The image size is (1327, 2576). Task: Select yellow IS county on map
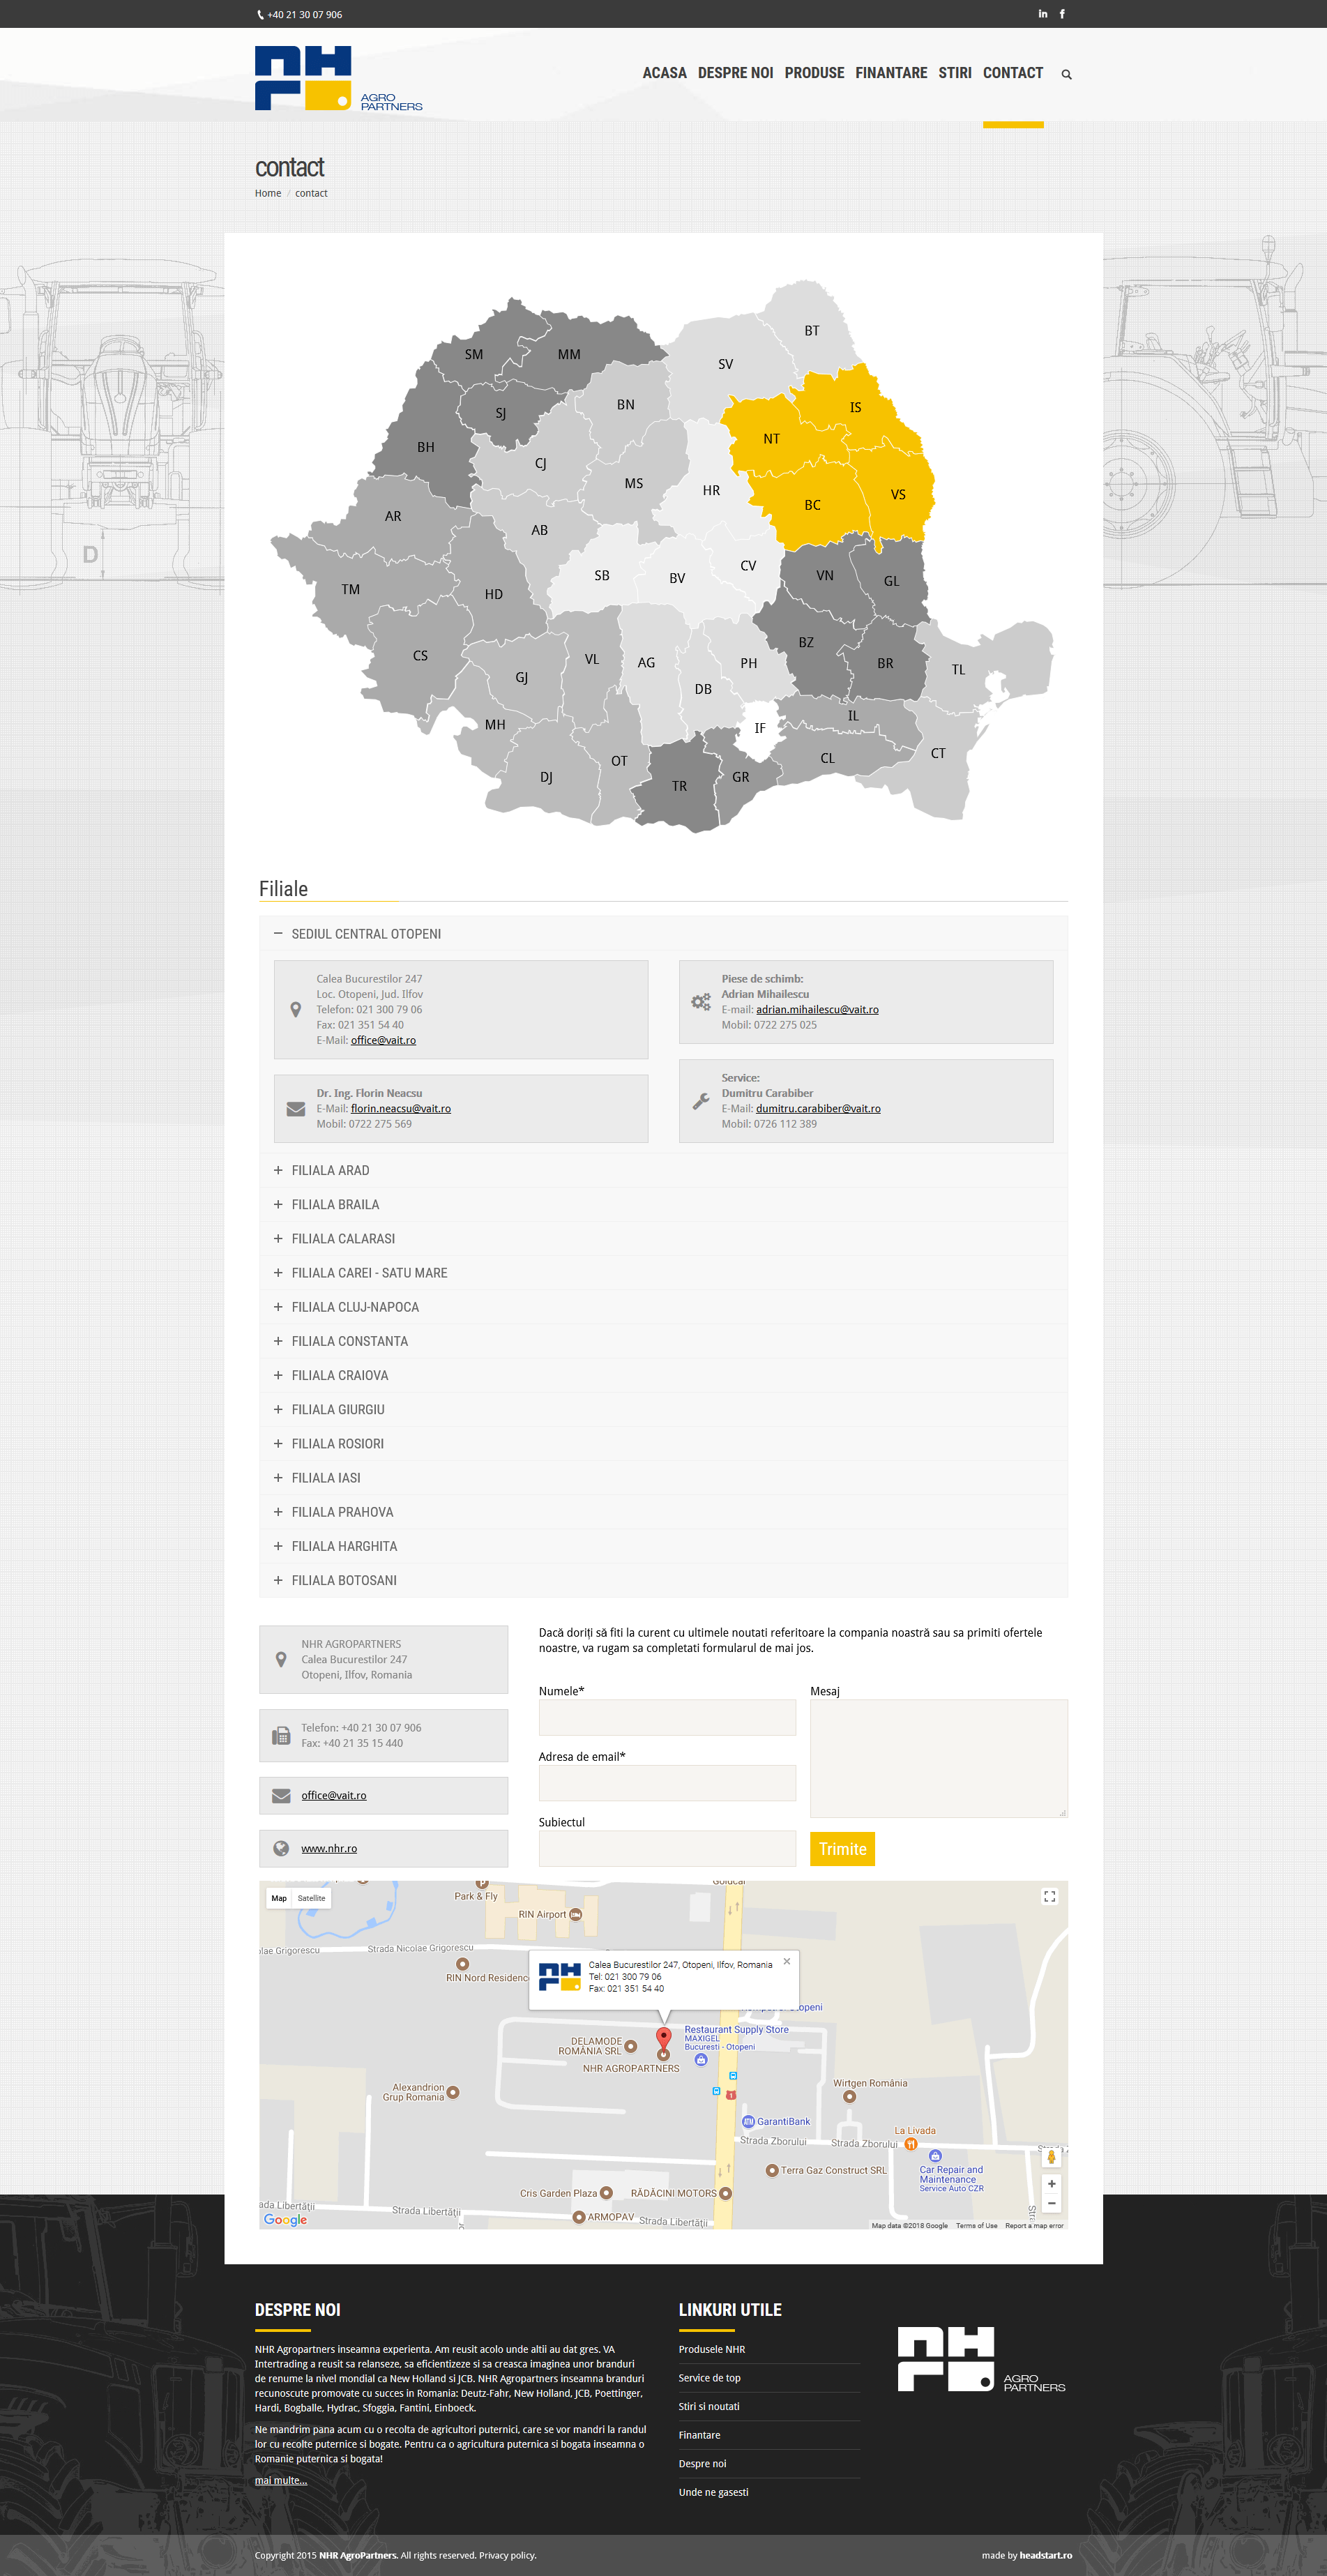(855, 407)
